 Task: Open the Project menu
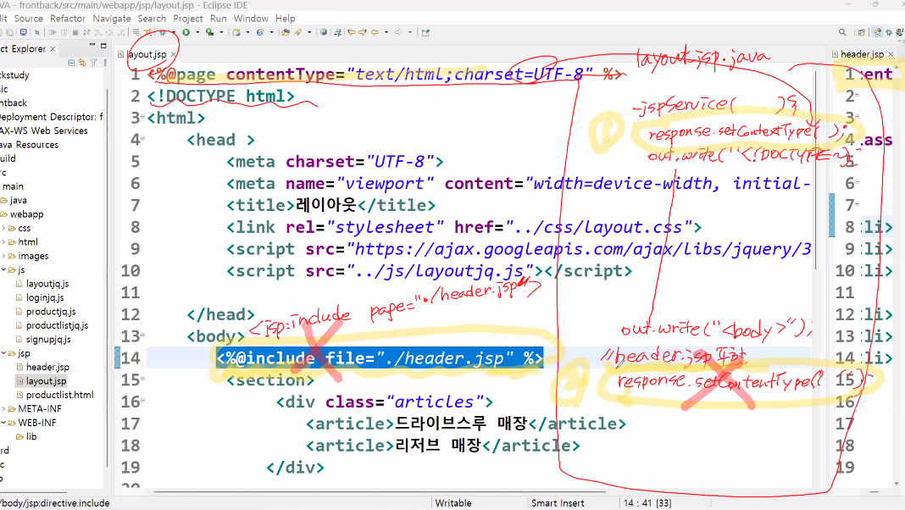pyautogui.click(x=188, y=19)
